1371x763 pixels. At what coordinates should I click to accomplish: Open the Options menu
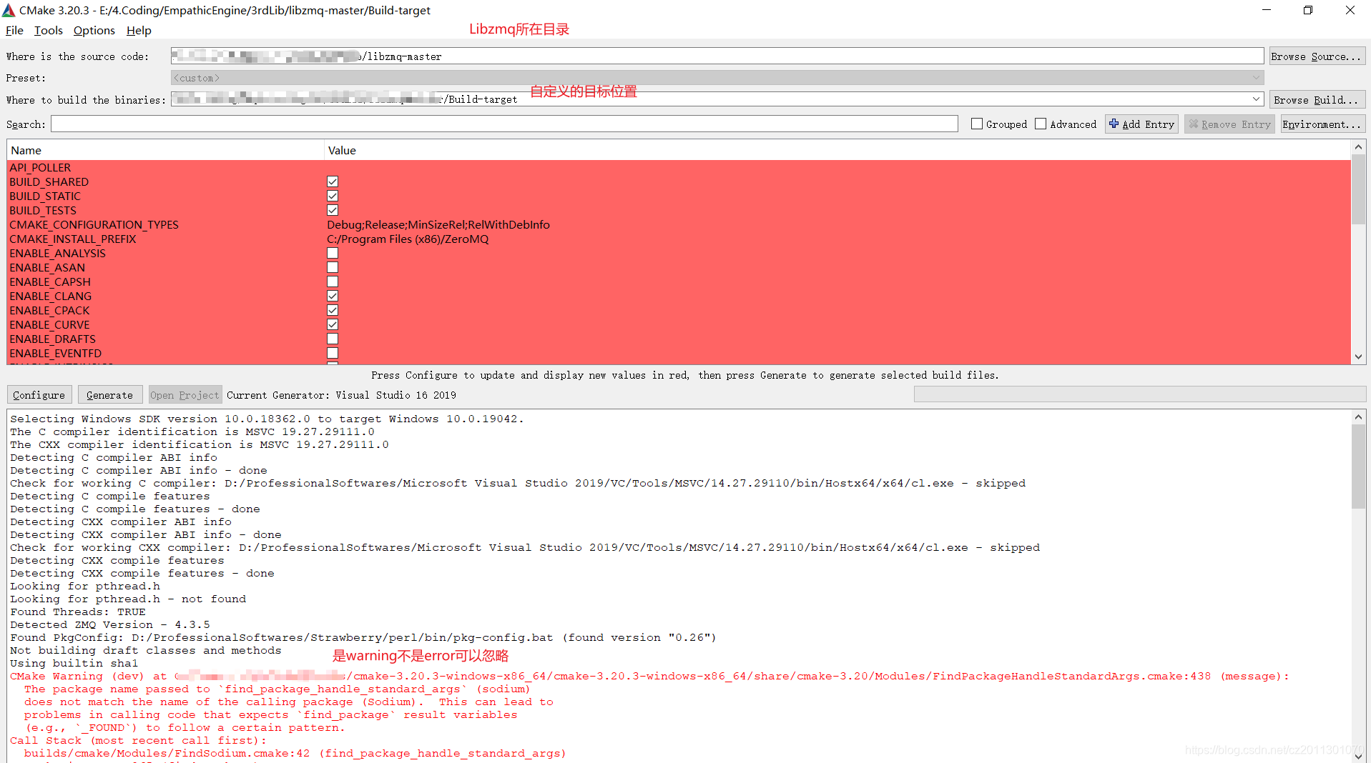pyautogui.click(x=94, y=30)
